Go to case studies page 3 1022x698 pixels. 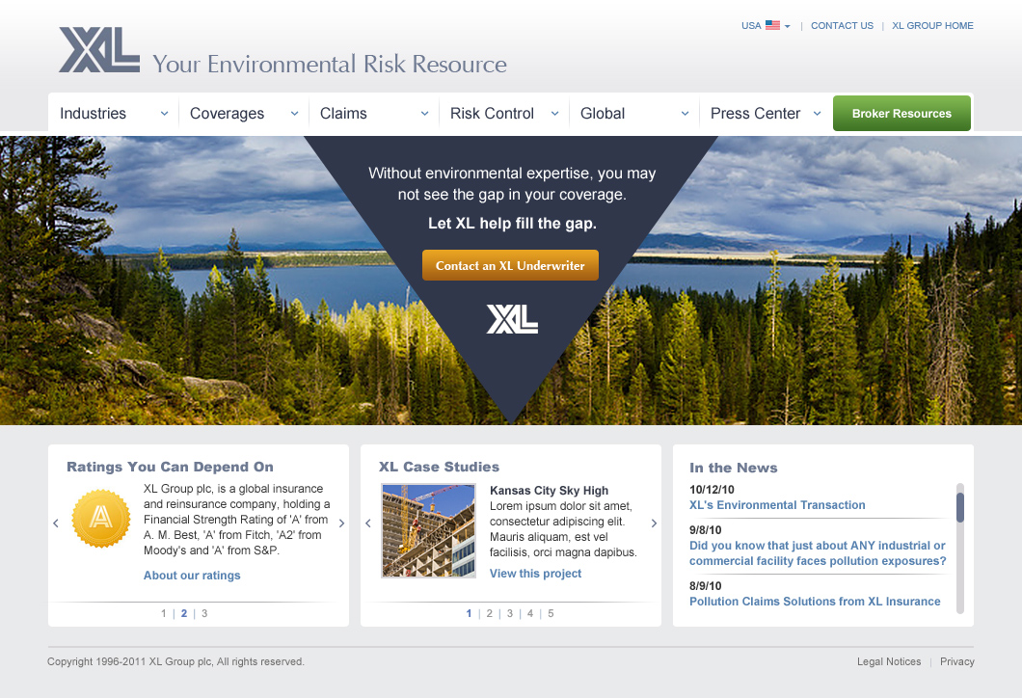pos(510,613)
